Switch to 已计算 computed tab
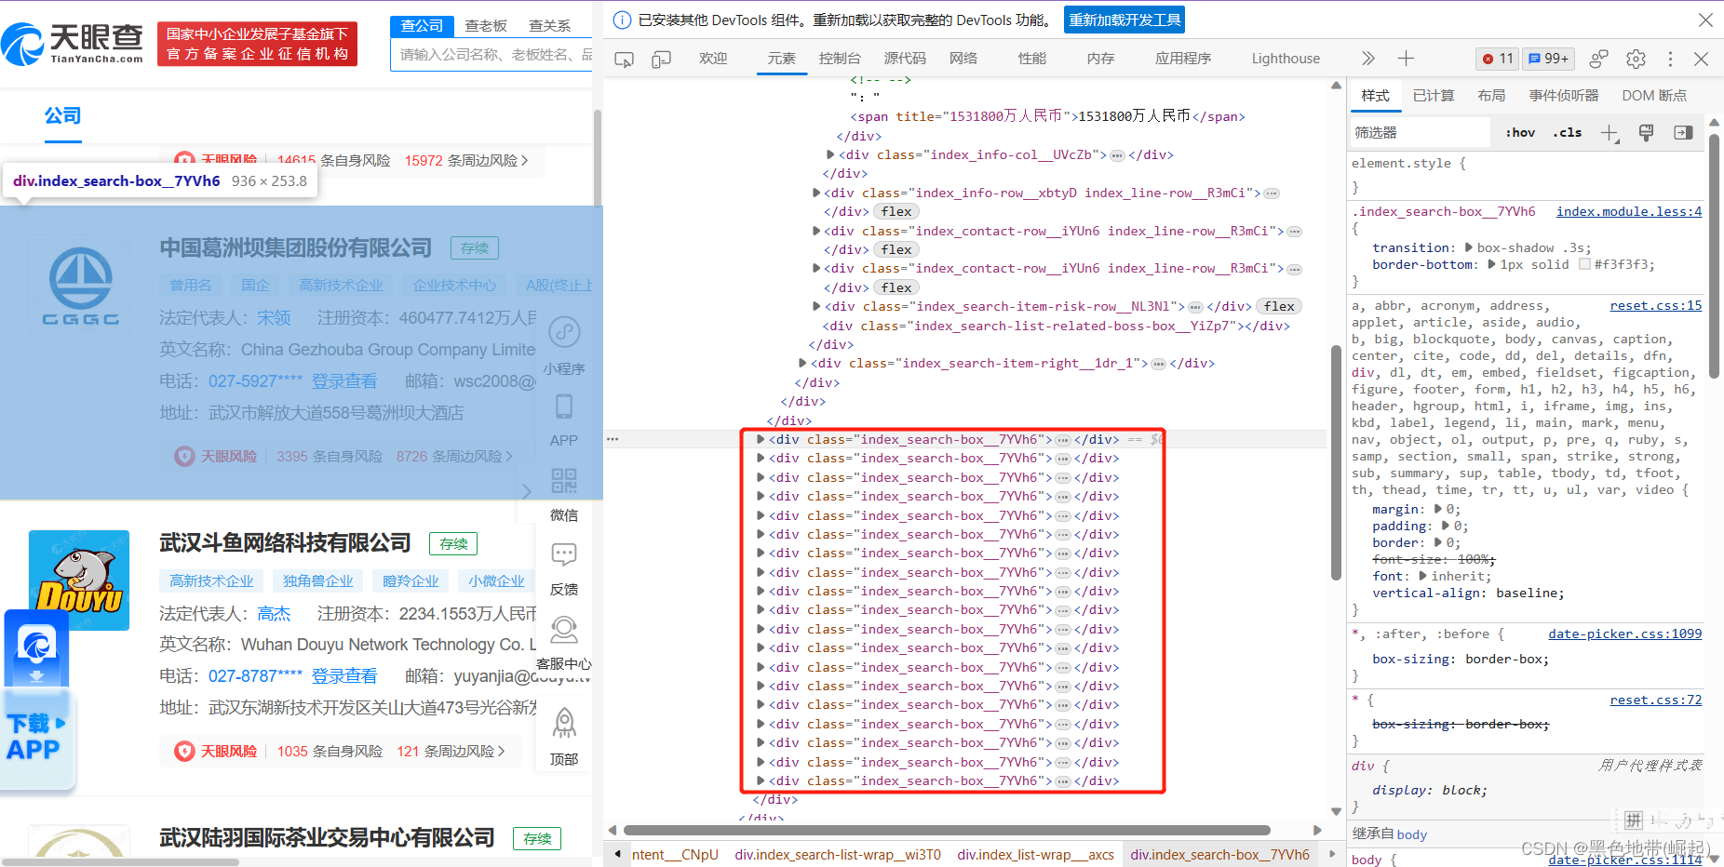The image size is (1724, 867). [x=1434, y=95]
